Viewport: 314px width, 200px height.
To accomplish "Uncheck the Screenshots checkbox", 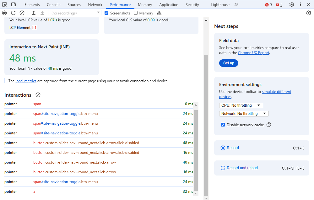I will 106,13.
